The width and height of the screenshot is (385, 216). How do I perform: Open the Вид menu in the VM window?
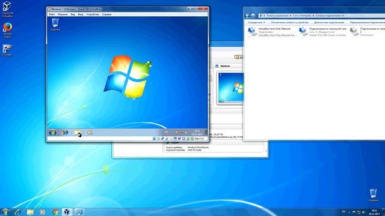[73, 14]
